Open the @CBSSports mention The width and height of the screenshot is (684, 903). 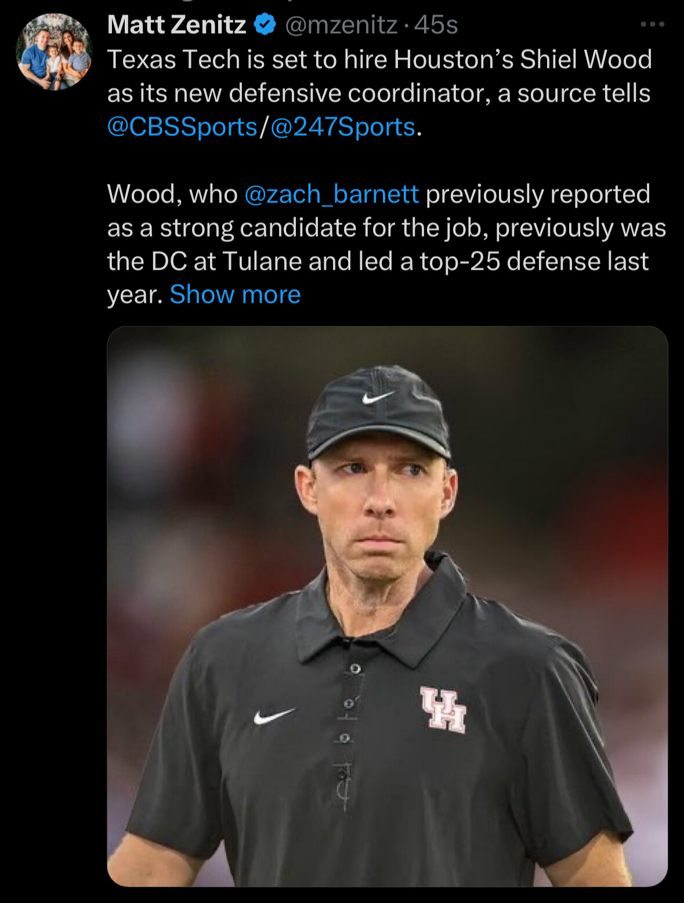pos(182,127)
